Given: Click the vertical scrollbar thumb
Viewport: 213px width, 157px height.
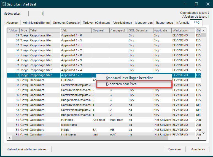Looking at the screenshot, I should [x=203, y=35].
